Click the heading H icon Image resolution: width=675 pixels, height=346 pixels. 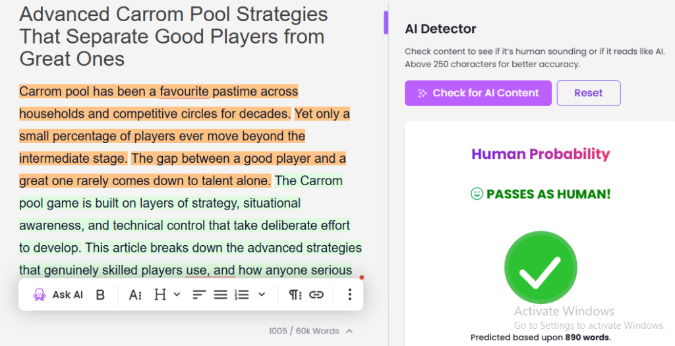(x=160, y=295)
